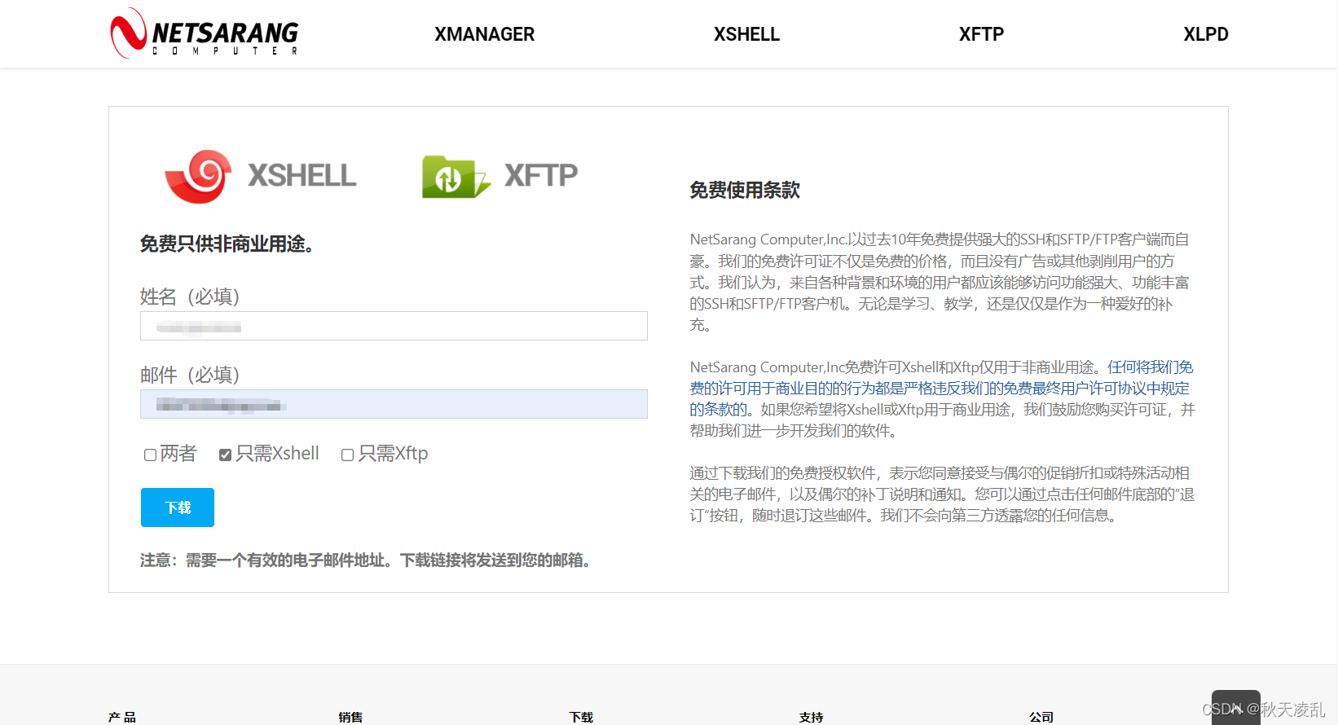Click the green XFTP folder logo
This screenshot has height=725, width=1338.
pos(456,176)
